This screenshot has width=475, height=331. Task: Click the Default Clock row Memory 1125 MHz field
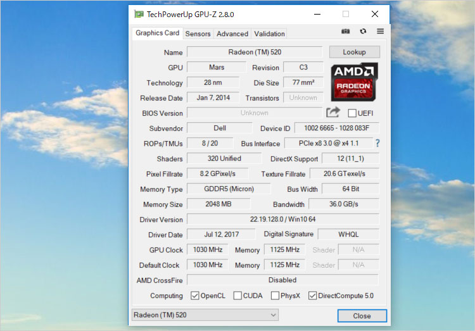tap(285, 265)
